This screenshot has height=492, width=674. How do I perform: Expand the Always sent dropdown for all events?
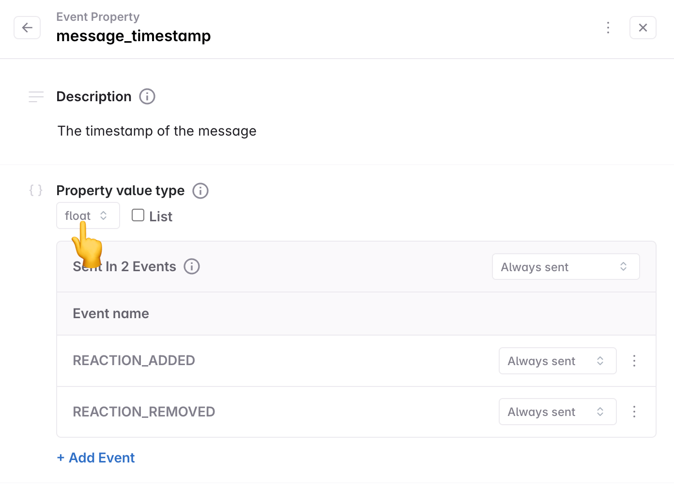[x=566, y=267]
